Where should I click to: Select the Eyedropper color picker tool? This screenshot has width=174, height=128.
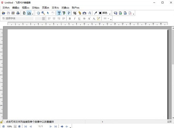click(95, 13)
